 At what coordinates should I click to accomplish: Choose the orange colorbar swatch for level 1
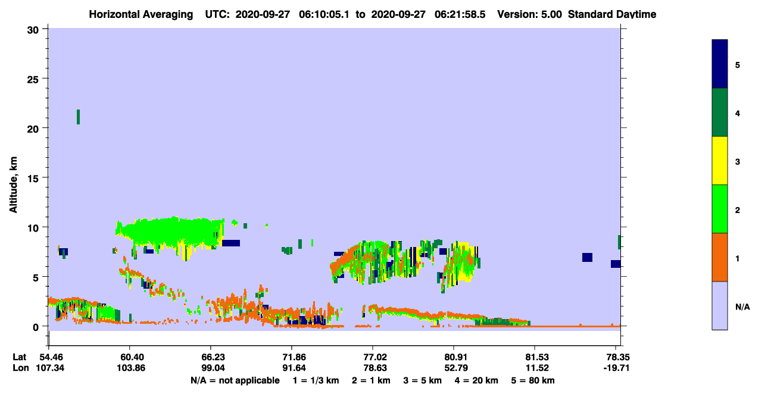pos(720,257)
